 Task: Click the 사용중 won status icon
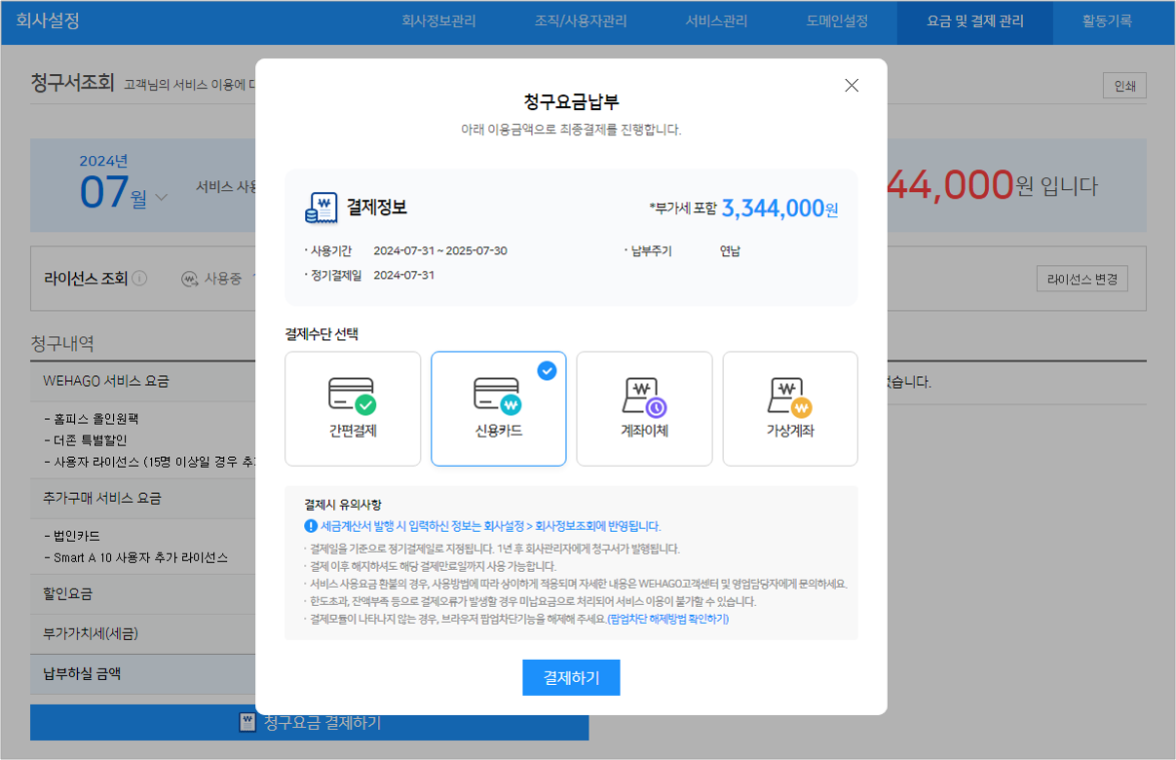tap(190, 280)
